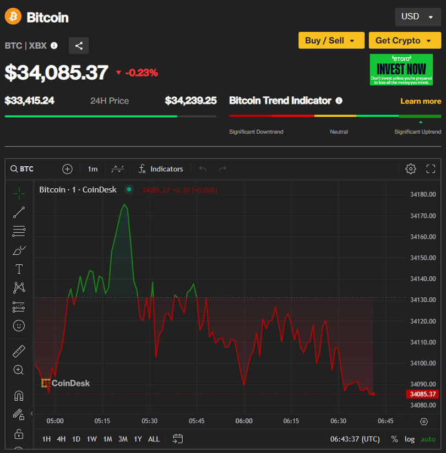Click the BTC symbol search field
This screenshot has width=446, height=453.
[33, 169]
